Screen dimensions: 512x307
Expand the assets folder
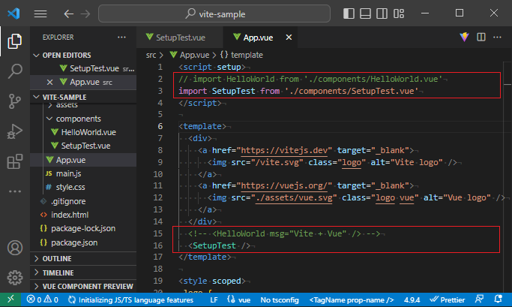67,105
